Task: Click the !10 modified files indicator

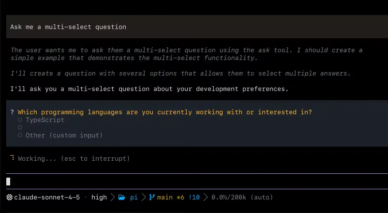Action: point(194,197)
